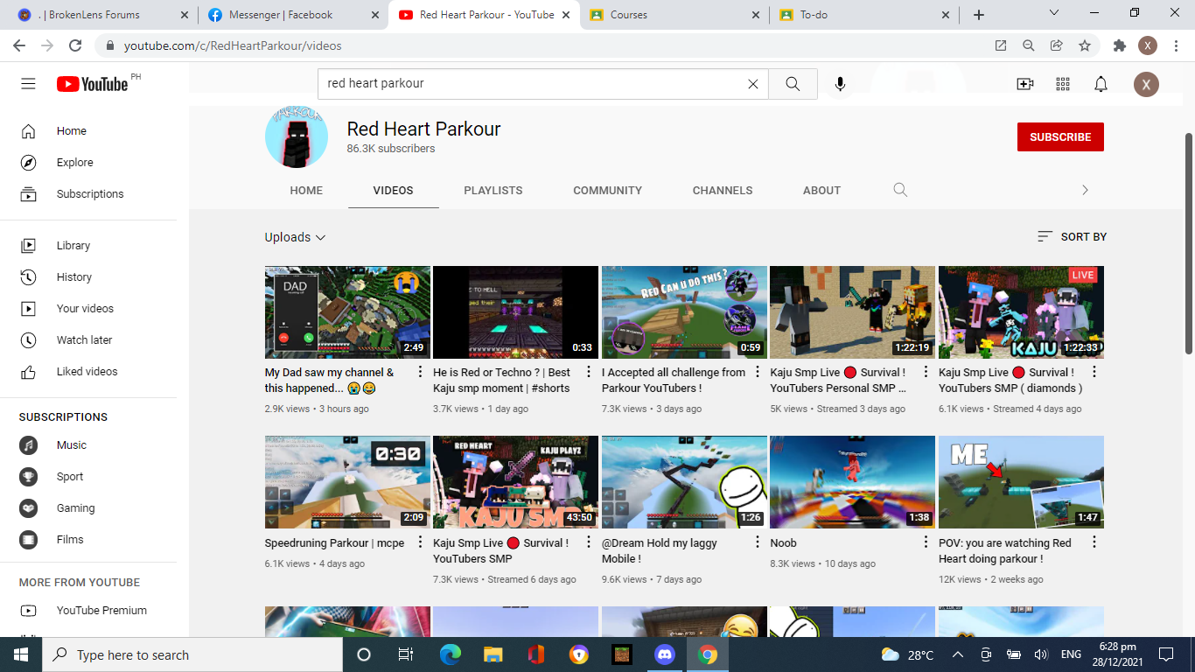1195x672 pixels.
Task: Open Explore in the sidebar
Action: pos(88,163)
